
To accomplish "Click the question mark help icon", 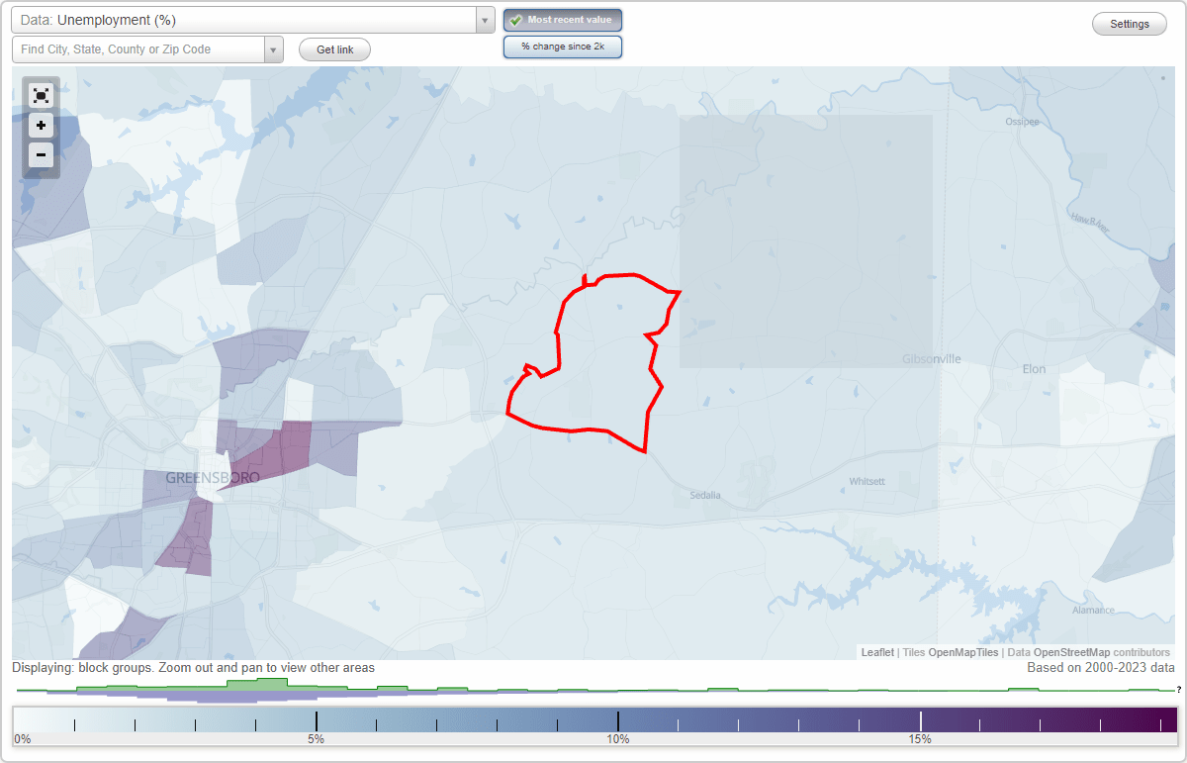I will [x=1180, y=690].
